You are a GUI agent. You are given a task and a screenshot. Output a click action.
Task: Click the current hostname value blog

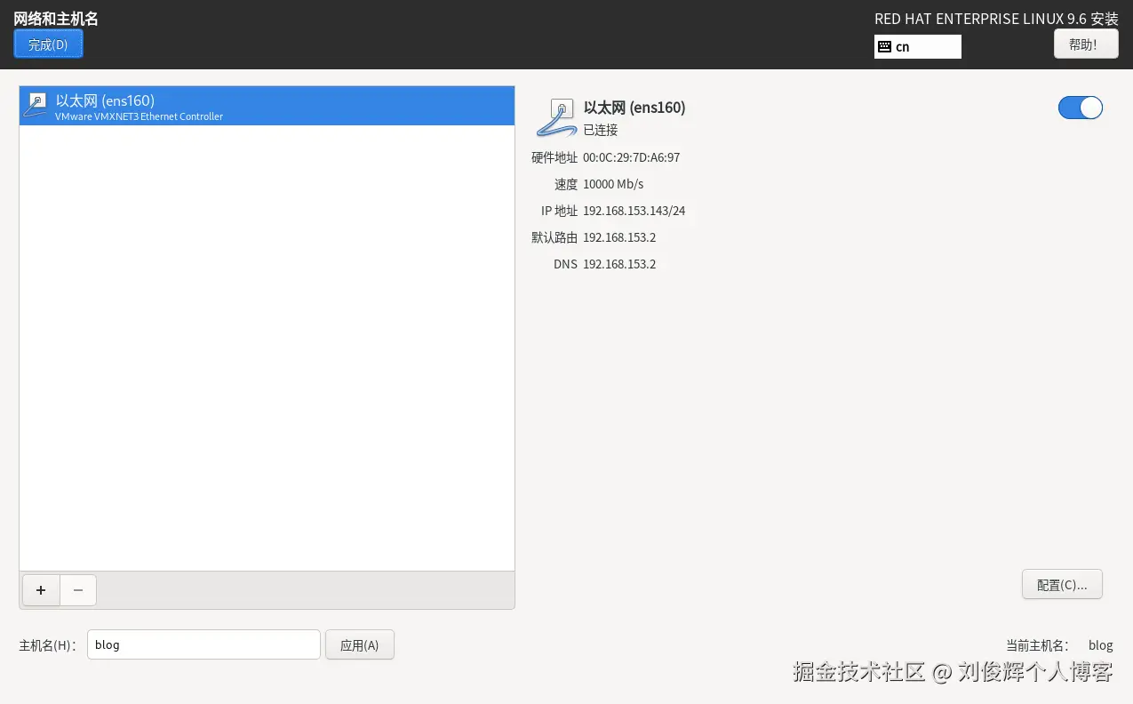(x=1101, y=645)
